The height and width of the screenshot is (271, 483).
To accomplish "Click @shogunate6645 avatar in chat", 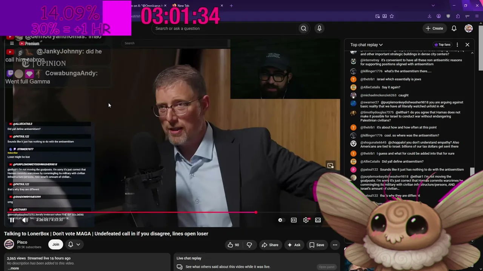I will (353, 143).
